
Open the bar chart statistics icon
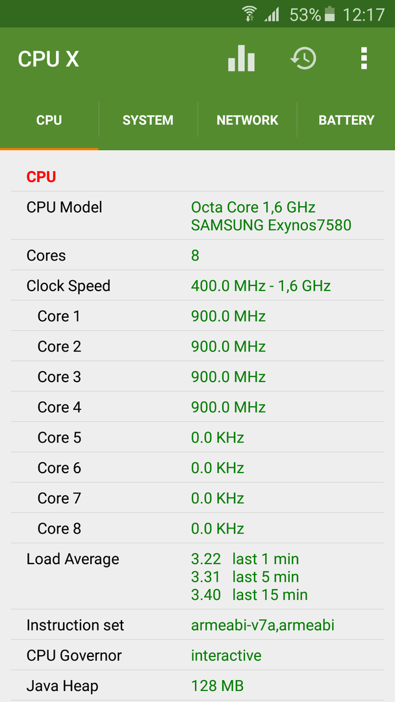[x=241, y=58]
